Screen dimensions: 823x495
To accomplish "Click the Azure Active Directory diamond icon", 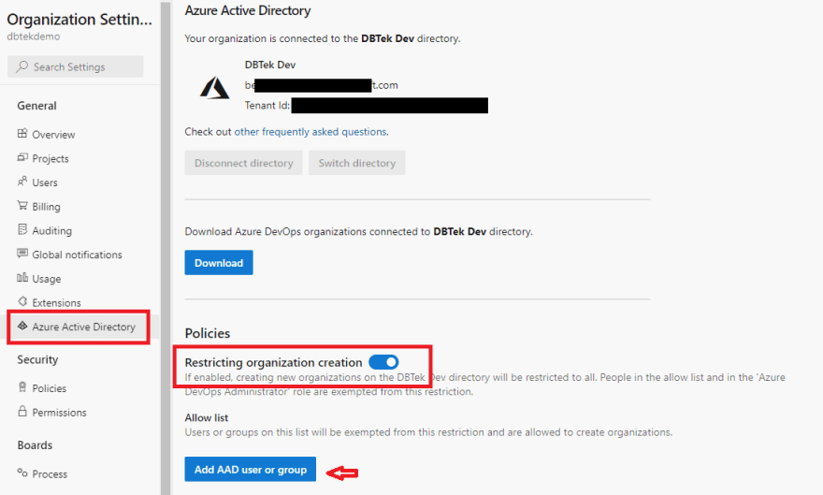I will coord(22,326).
